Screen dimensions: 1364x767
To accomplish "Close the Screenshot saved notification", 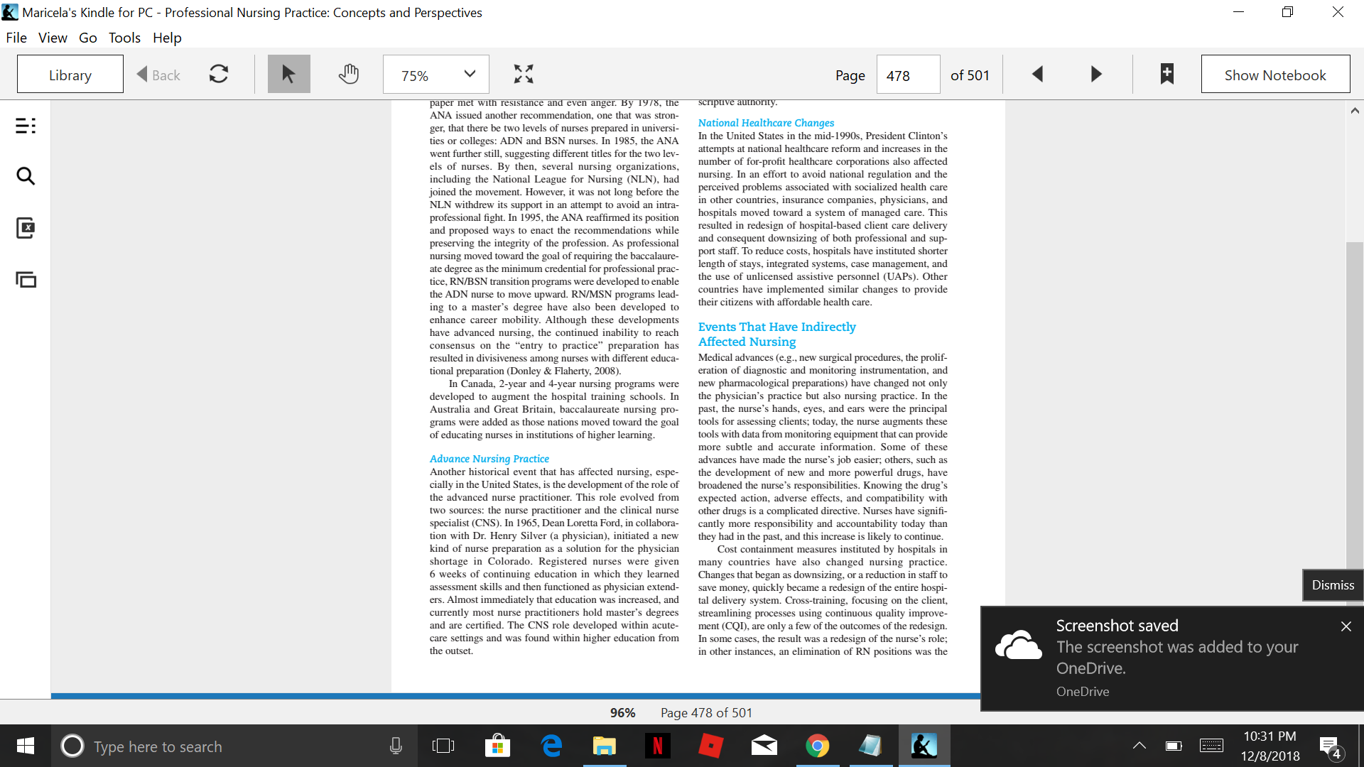I will [1346, 626].
